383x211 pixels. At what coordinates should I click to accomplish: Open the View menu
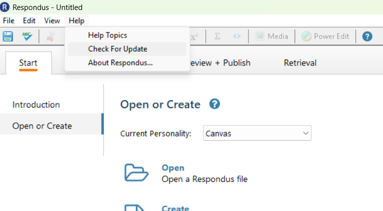(x=52, y=20)
